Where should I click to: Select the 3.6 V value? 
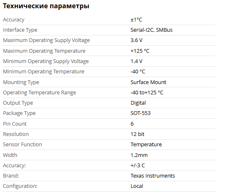coord(136,40)
